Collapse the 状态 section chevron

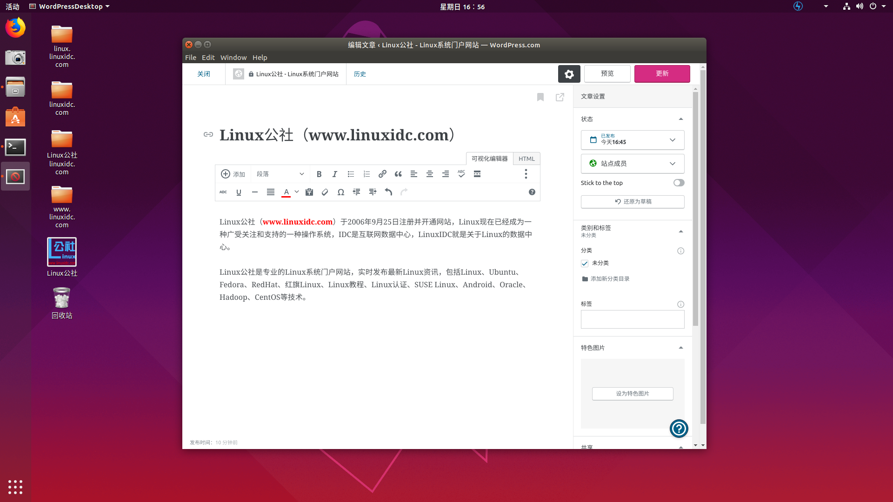pos(680,119)
